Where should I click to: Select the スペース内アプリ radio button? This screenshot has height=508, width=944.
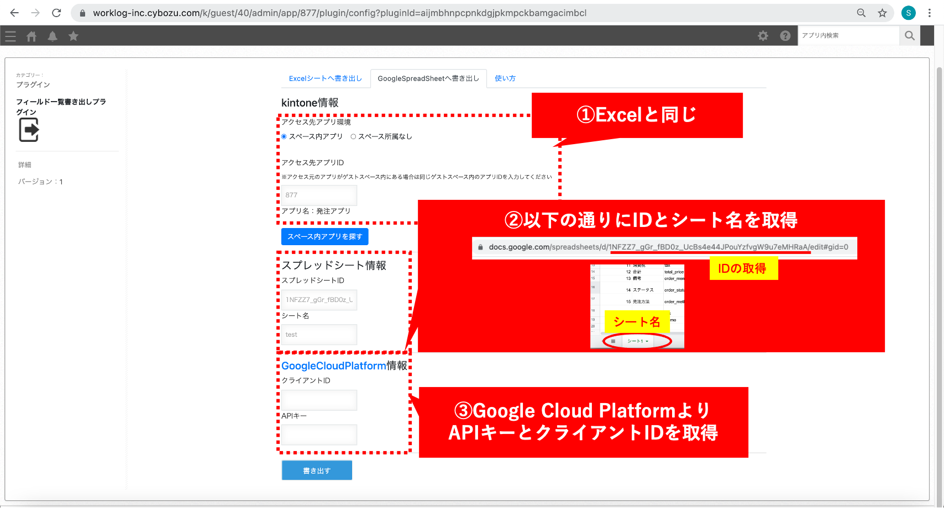click(284, 137)
